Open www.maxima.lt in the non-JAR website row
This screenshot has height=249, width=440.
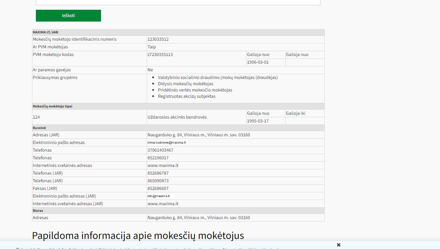163,166
